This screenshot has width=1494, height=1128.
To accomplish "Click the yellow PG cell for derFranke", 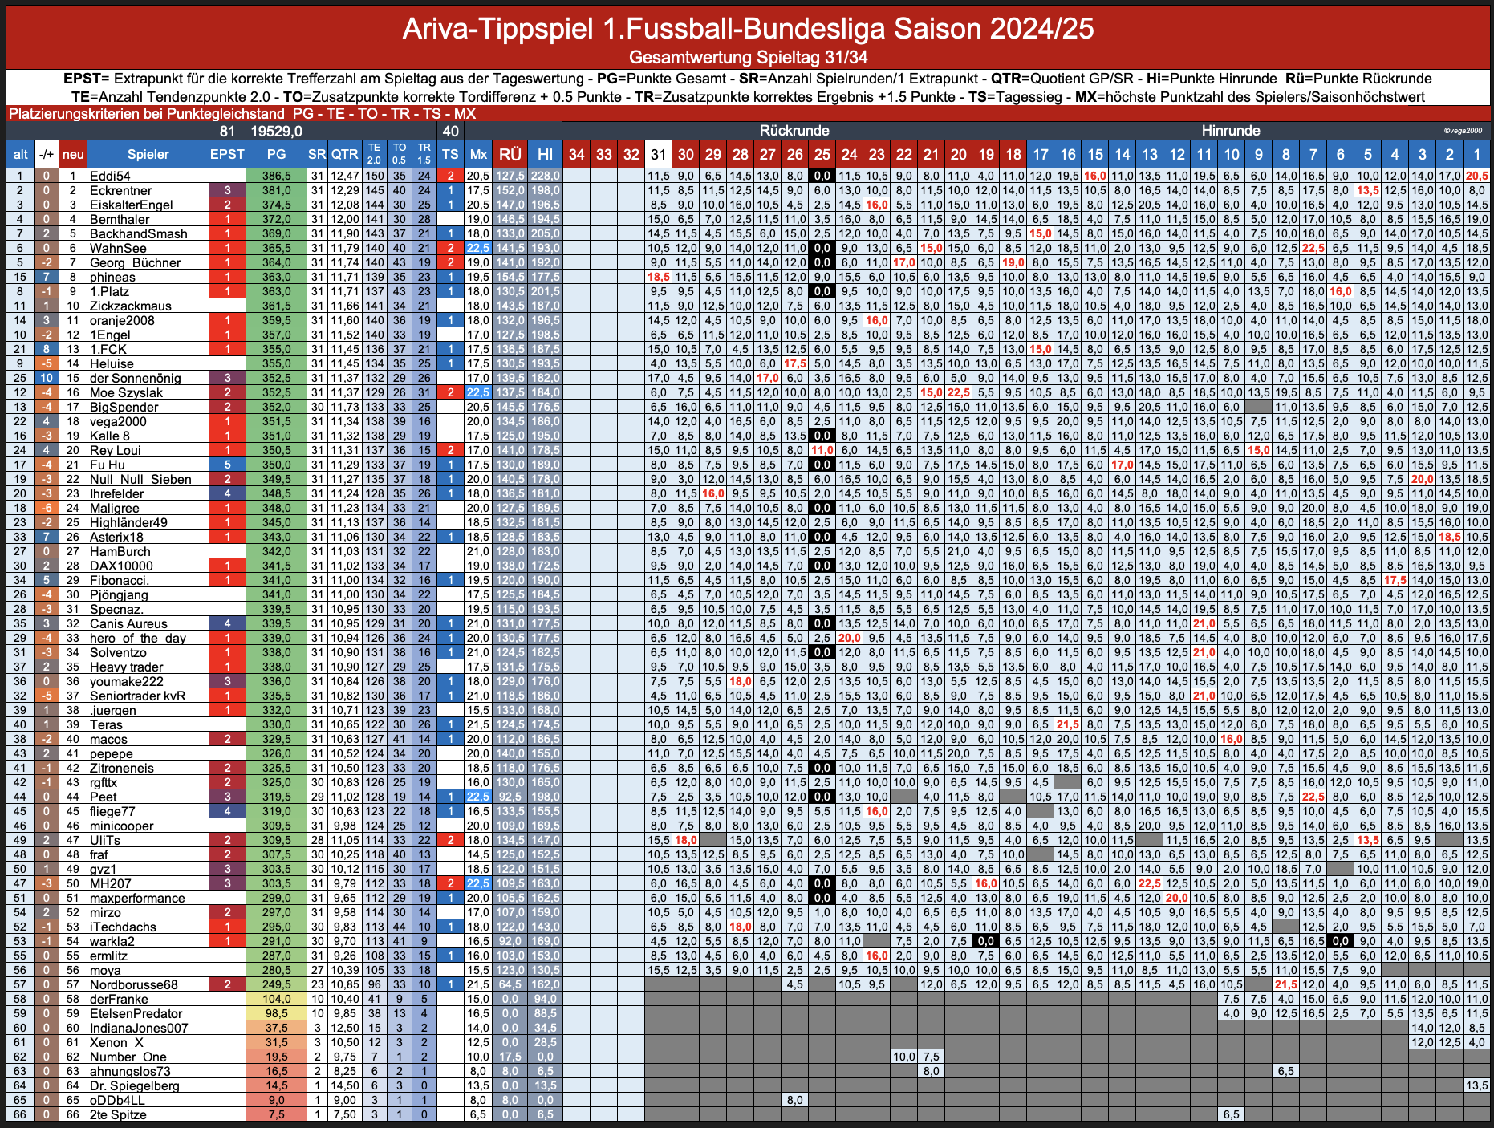I will [276, 999].
